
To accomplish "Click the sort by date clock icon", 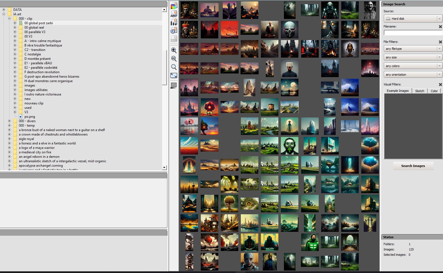I will click(x=174, y=30).
